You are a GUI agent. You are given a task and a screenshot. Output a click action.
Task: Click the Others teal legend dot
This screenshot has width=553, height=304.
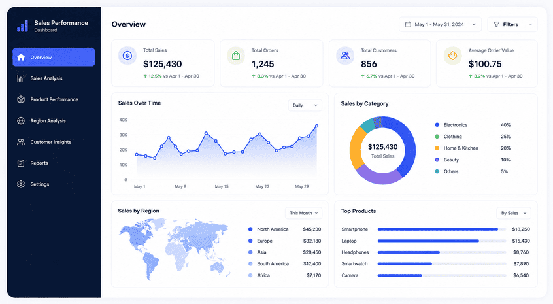[x=437, y=171]
